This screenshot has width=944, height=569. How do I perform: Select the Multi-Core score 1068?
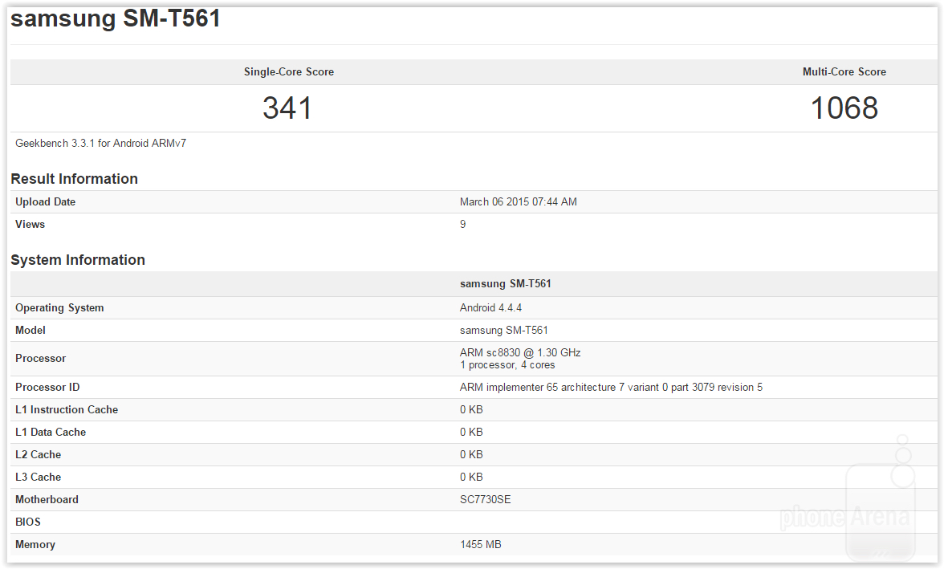click(844, 108)
